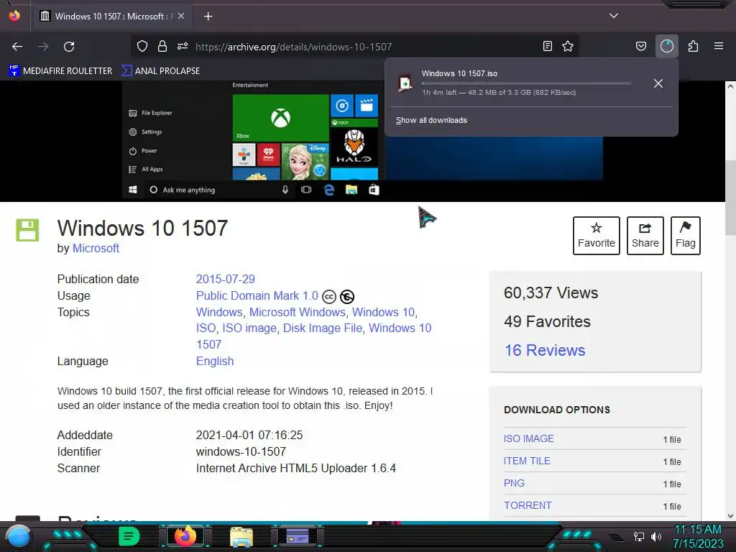This screenshot has width=736, height=552.
Task: Close the Windows 10 1507 tab
Action: tap(181, 16)
